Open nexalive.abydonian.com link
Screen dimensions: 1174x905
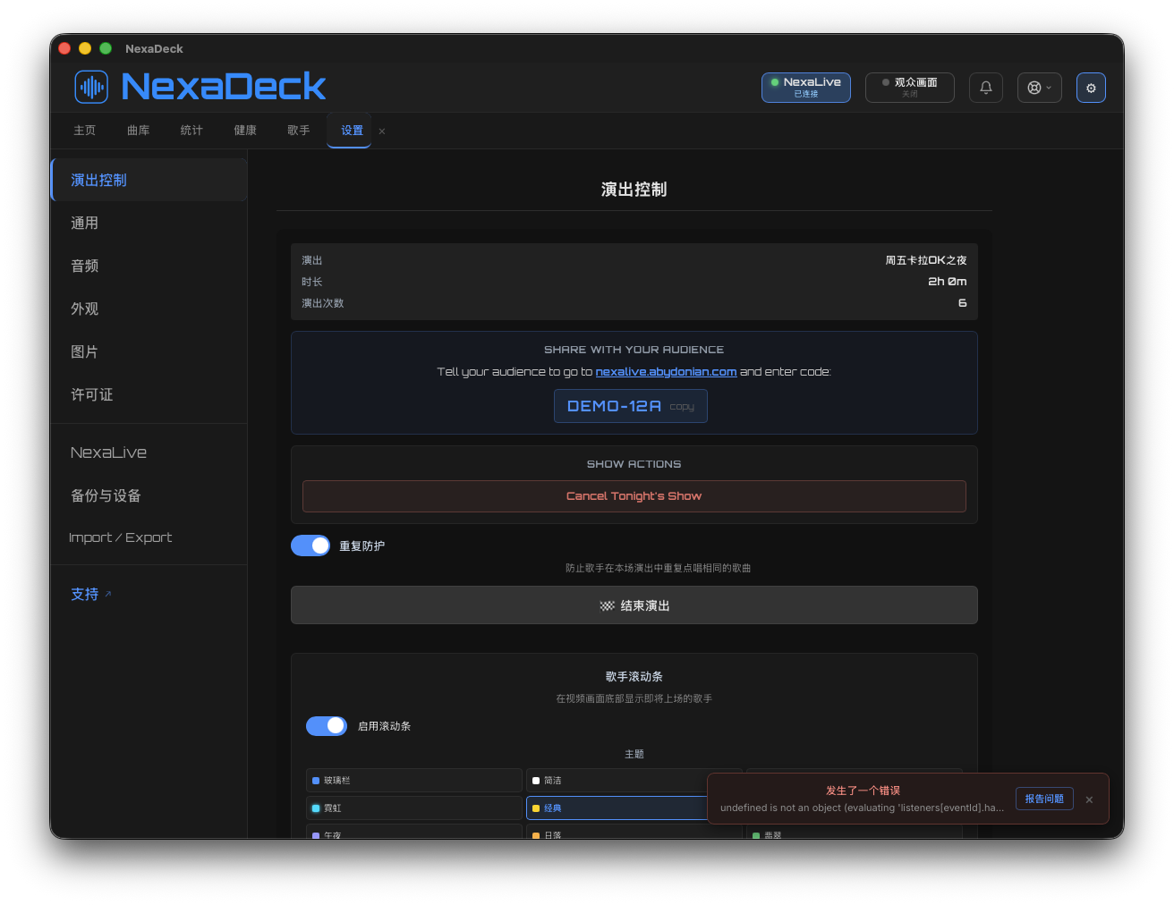[x=666, y=372]
